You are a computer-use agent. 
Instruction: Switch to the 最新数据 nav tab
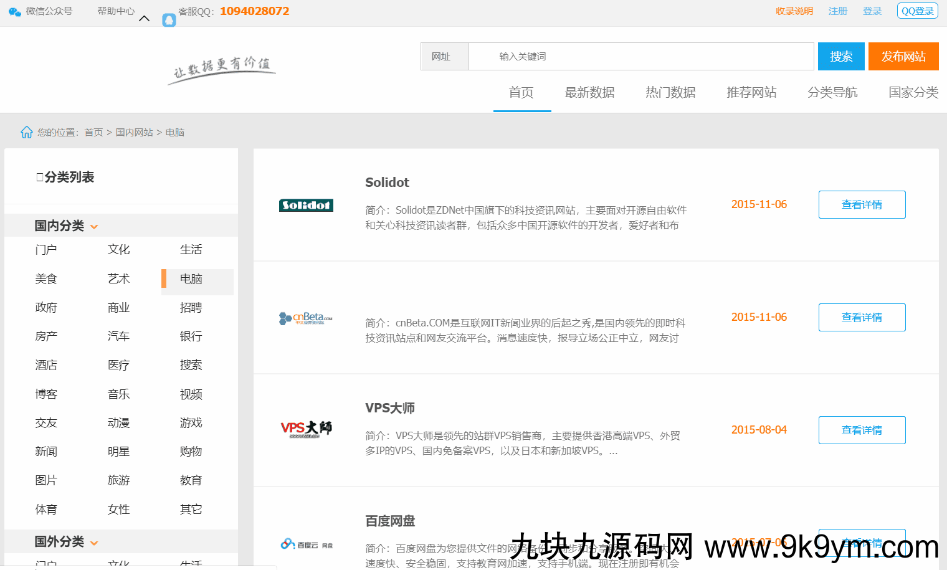pyautogui.click(x=589, y=93)
